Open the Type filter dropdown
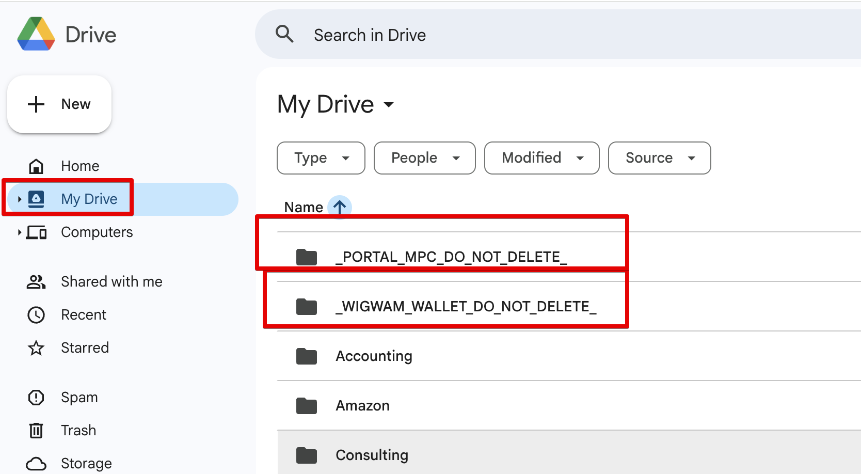The image size is (861, 474). click(321, 158)
